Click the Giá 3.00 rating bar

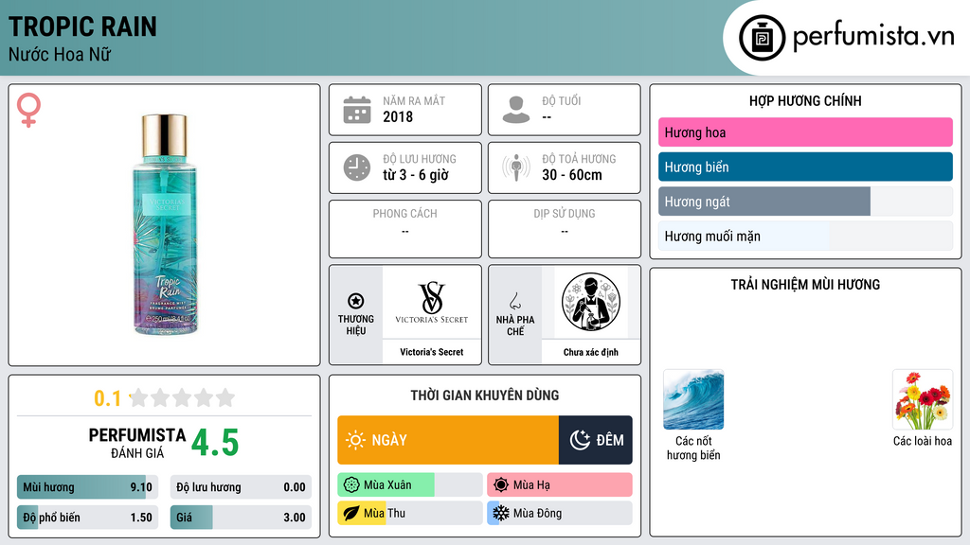pyautogui.click(x=241, y=518)
